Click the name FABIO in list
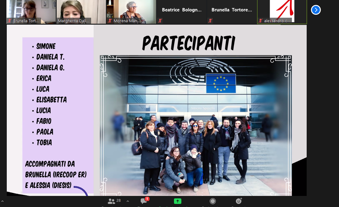339x207 pixels. [x=44, y=121]
